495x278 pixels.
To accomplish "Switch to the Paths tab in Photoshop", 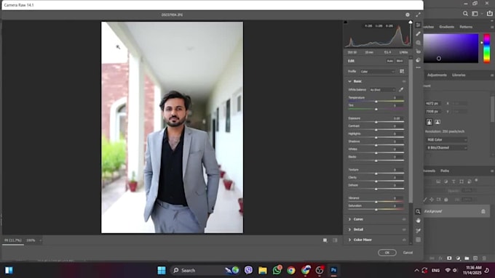I will tap(445, 171).
